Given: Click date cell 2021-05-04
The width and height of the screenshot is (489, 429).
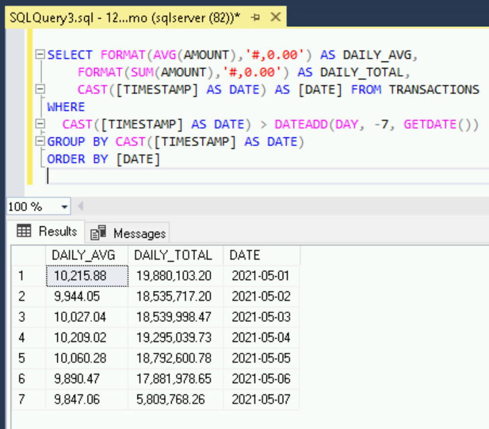Looking at the screenshot, I should point(261,338).
